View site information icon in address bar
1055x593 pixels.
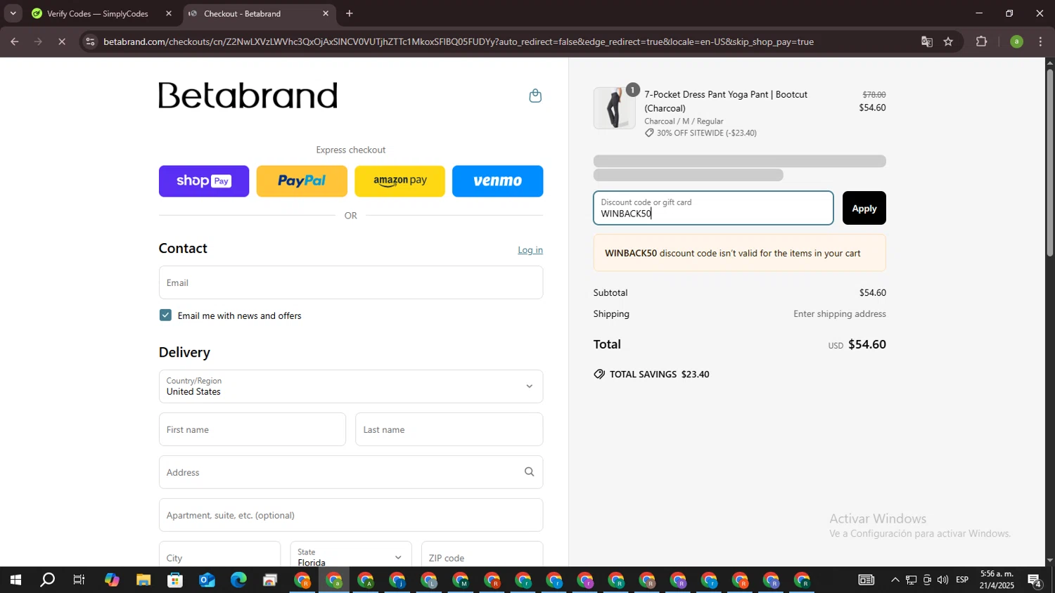[x=89, y=41]
